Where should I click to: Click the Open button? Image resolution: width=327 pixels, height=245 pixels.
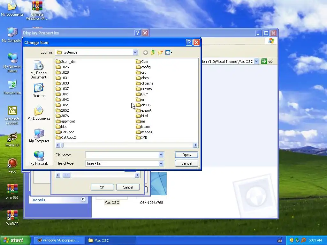(x=186, y=155)
